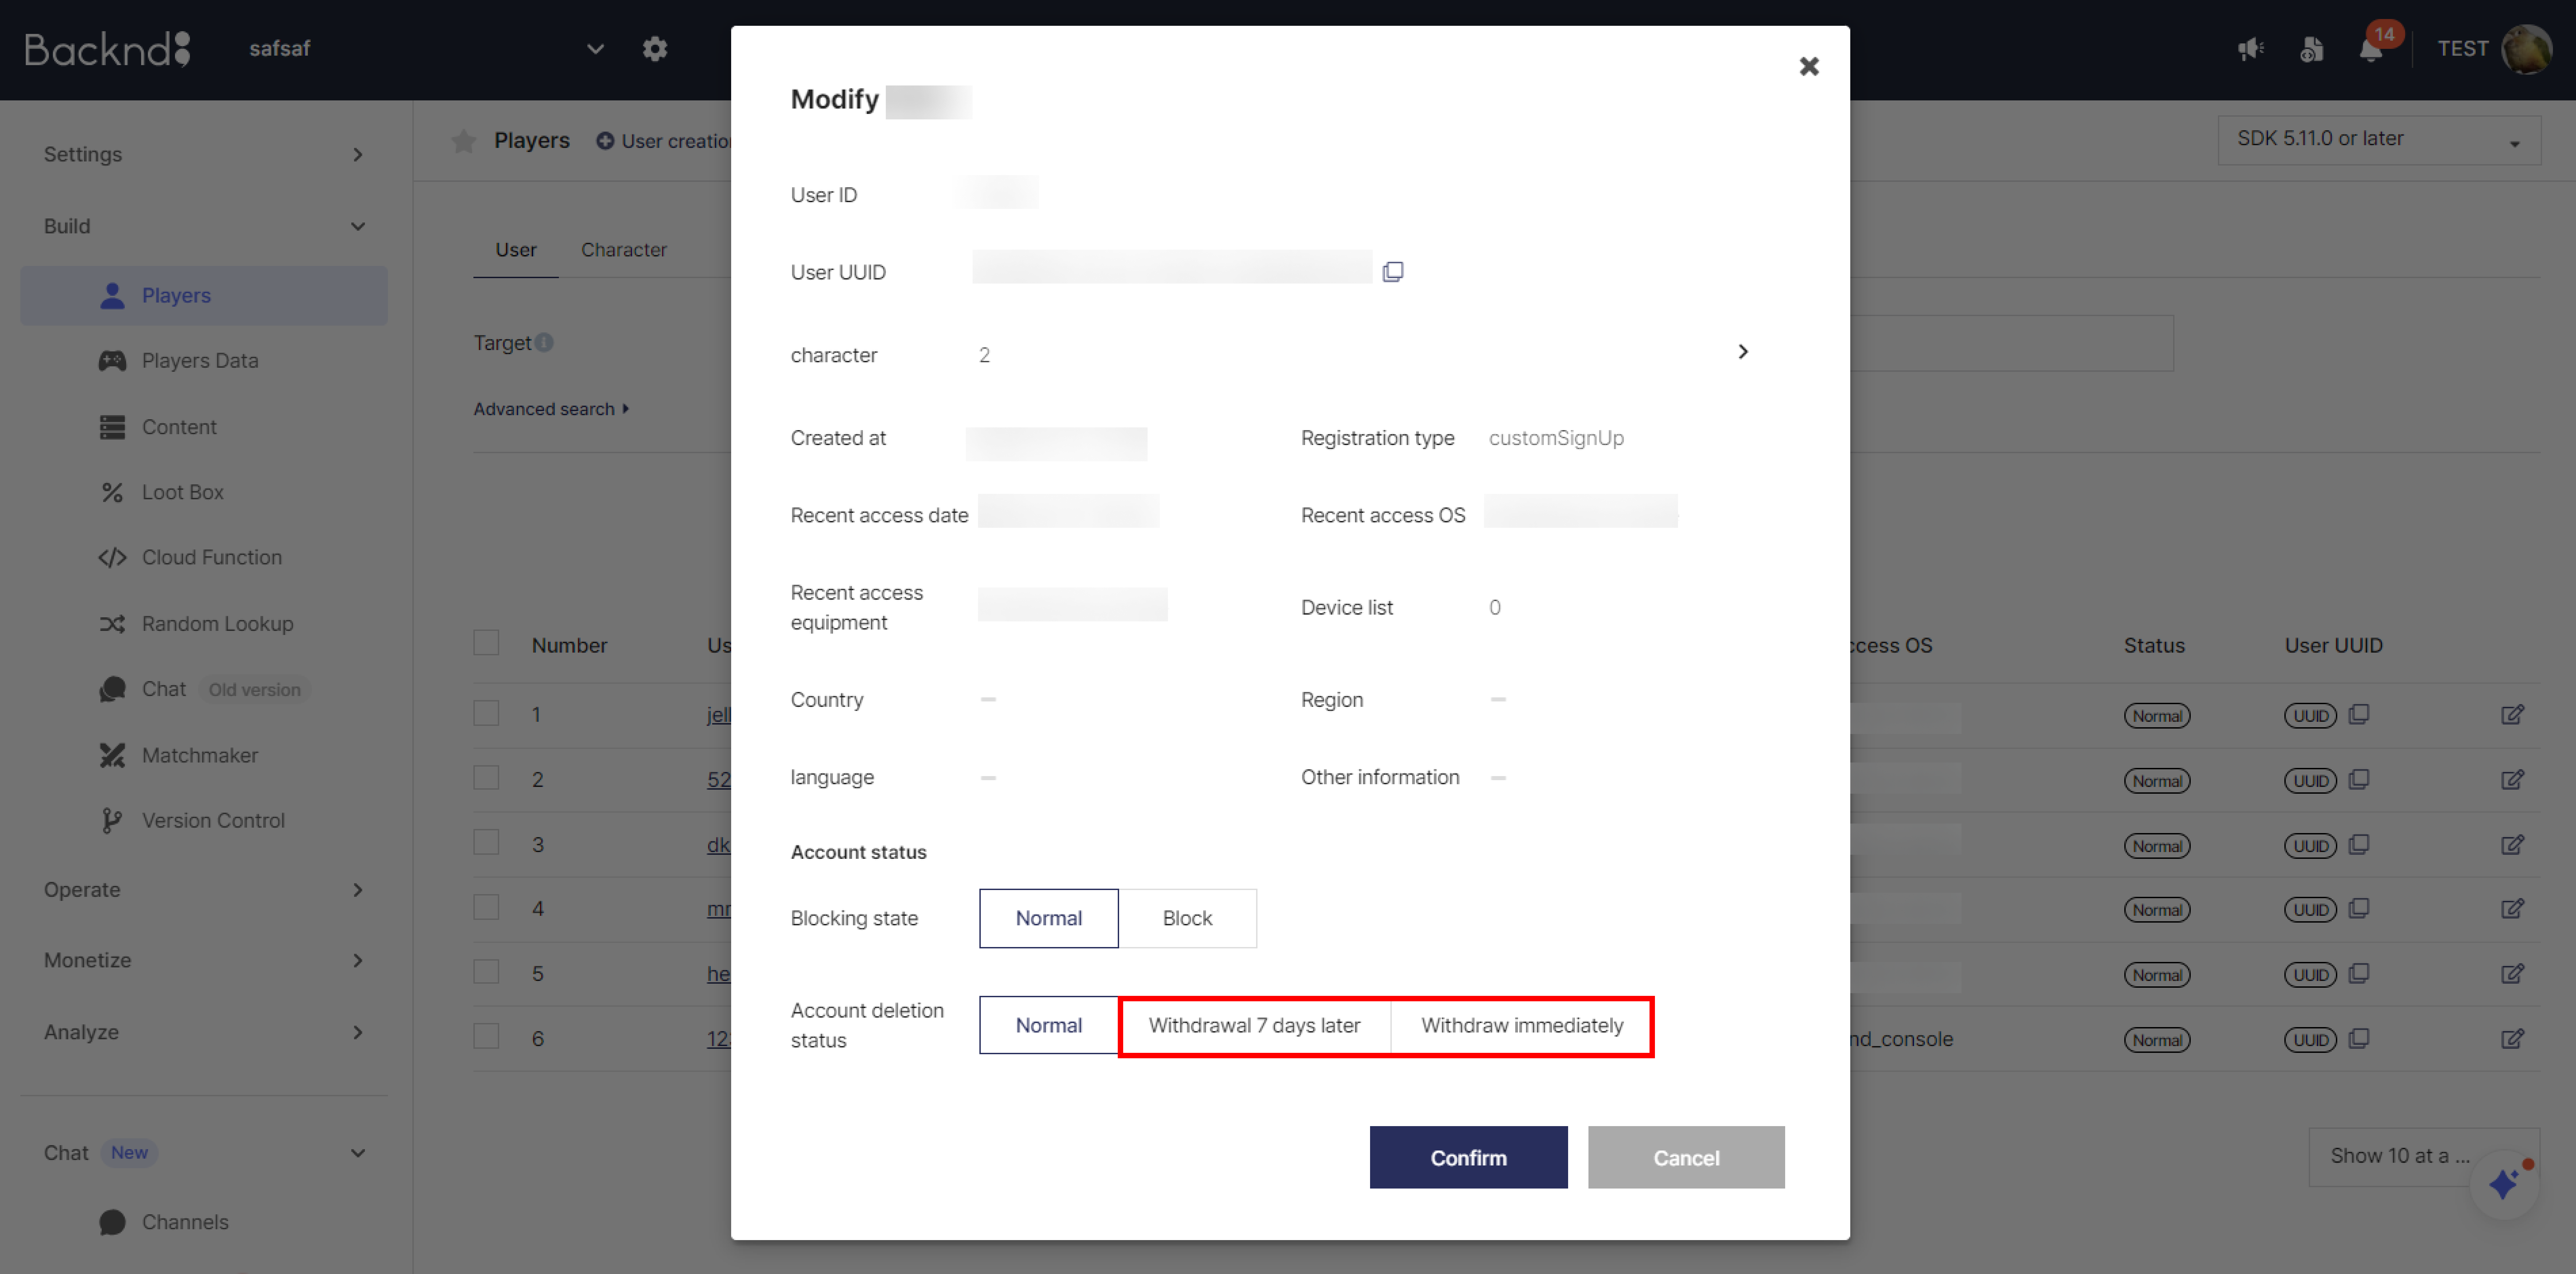Image resolution: width=2576 pixels, height=1274 pixels.
Task: Expand the character row arrow in modal
Action: tap(1743, 352)
